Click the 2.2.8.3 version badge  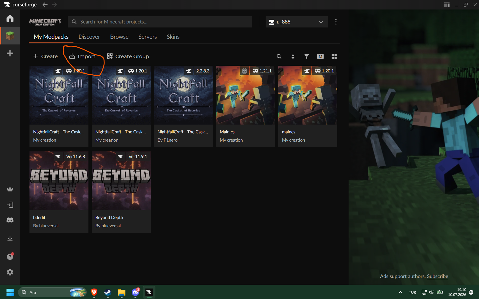point(203,71)
